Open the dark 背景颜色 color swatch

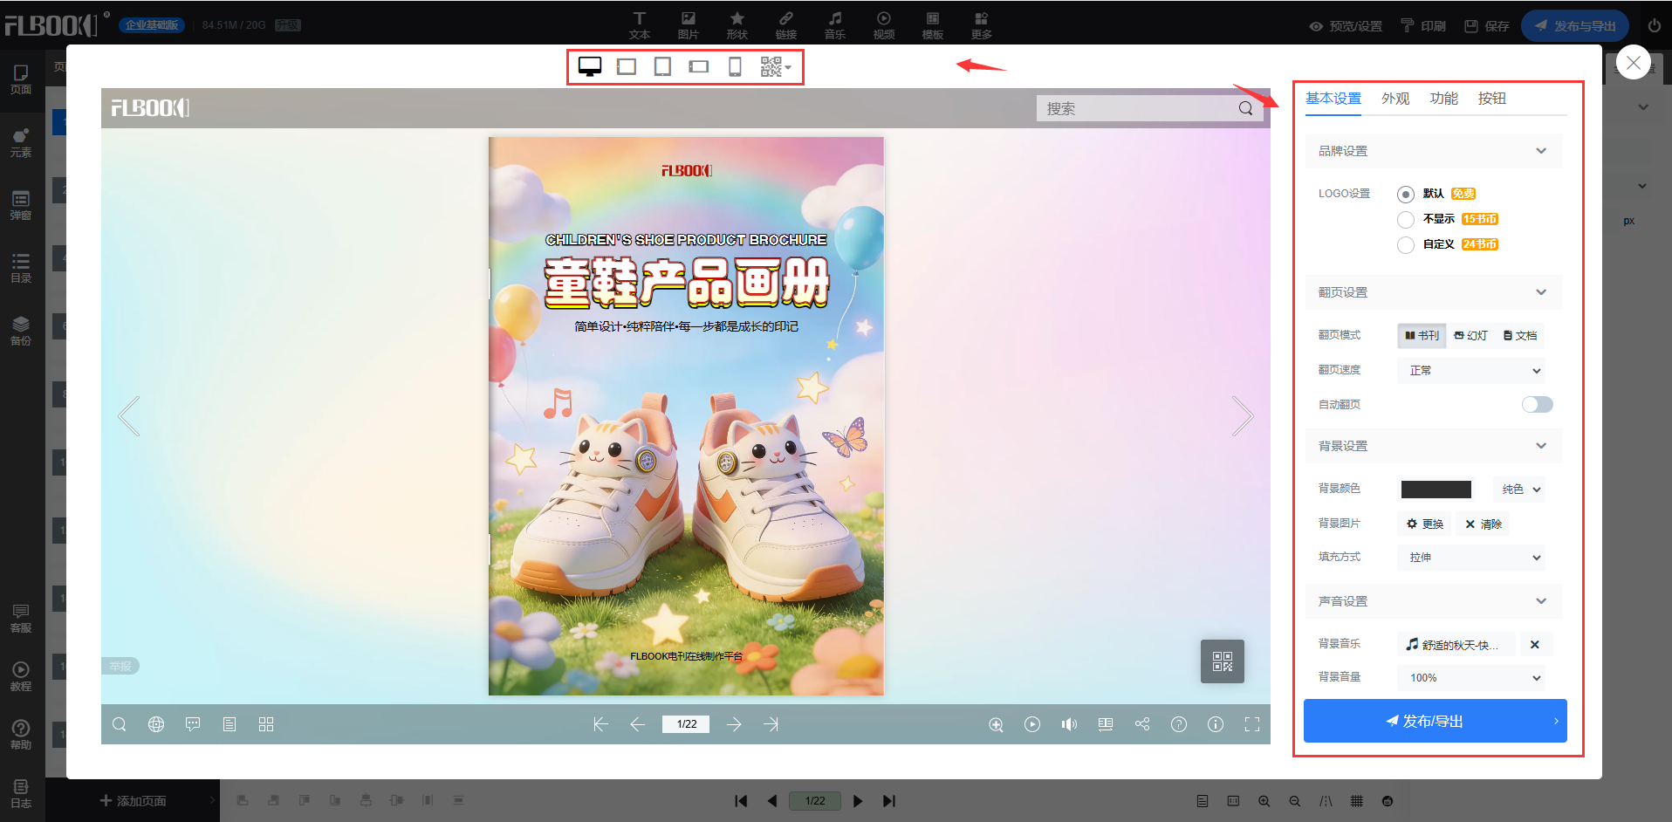(x=1436, y=490)
